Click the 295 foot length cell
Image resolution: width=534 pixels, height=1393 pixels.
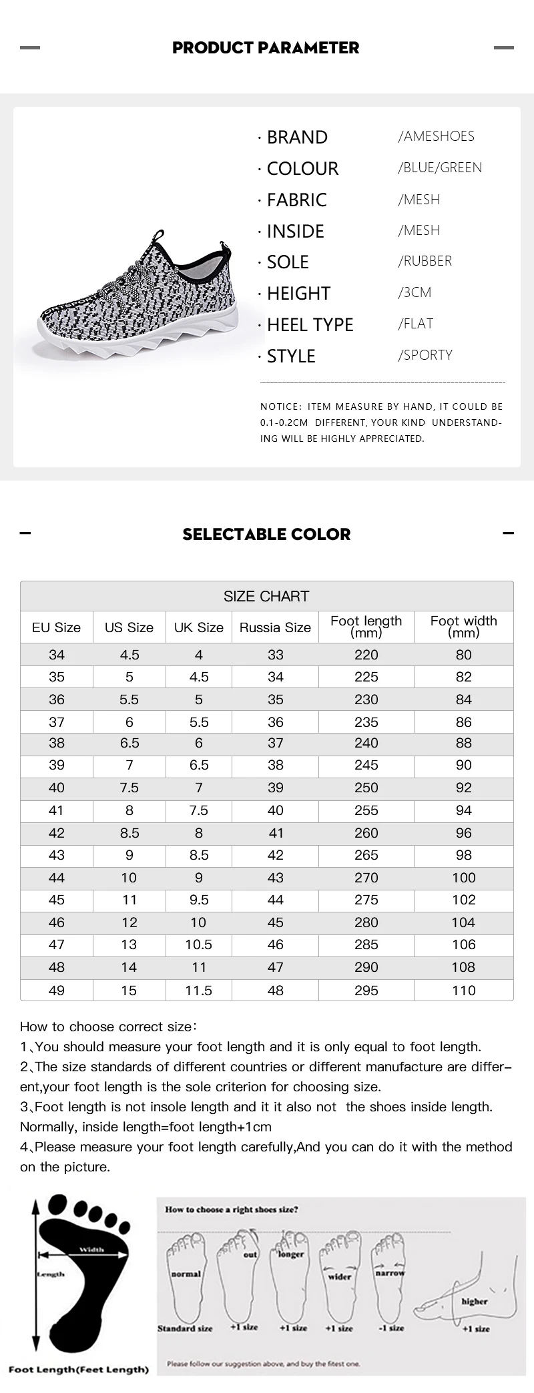click(x=366, y=991)
